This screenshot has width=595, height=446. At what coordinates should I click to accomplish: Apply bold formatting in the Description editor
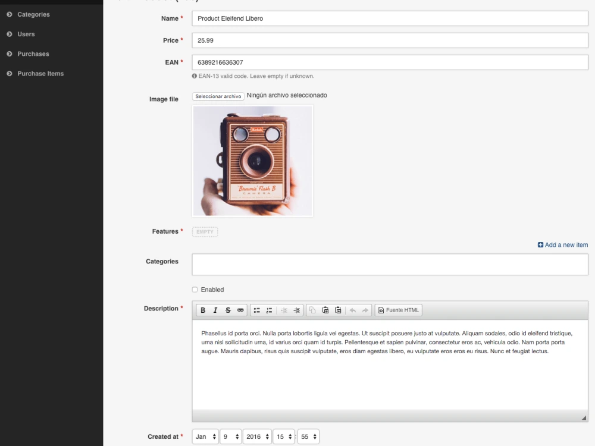[x=203, y=310]
